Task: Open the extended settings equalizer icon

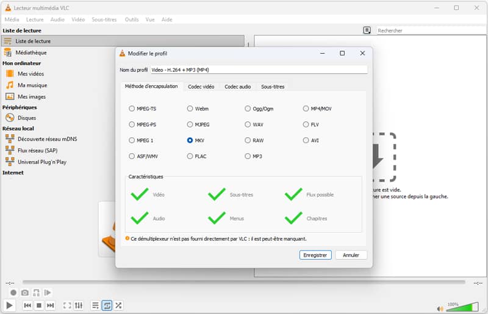Action: 78,305
